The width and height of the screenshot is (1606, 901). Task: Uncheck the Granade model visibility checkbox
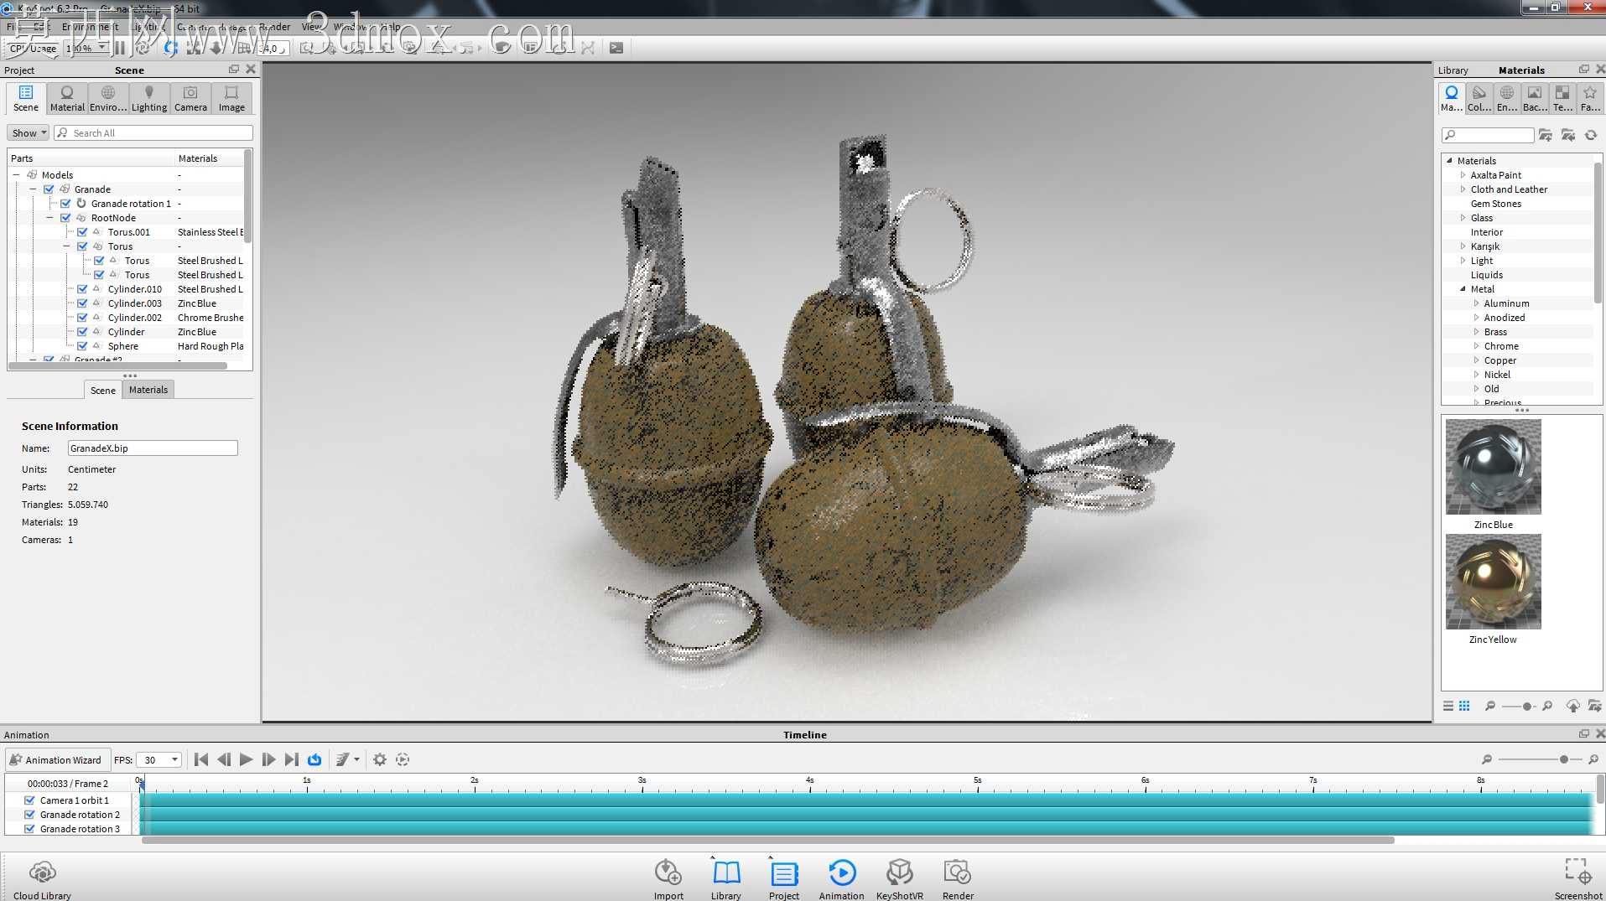(x=49, y=189)
